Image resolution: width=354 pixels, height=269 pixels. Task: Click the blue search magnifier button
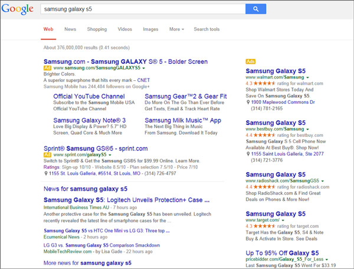click(255, 9)
